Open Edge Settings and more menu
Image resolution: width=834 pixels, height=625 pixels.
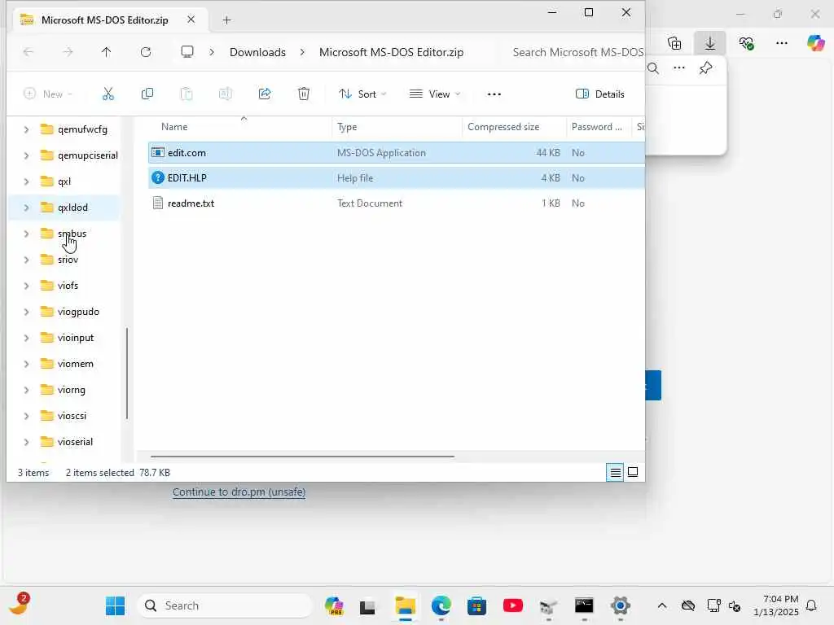click(781, 43)
